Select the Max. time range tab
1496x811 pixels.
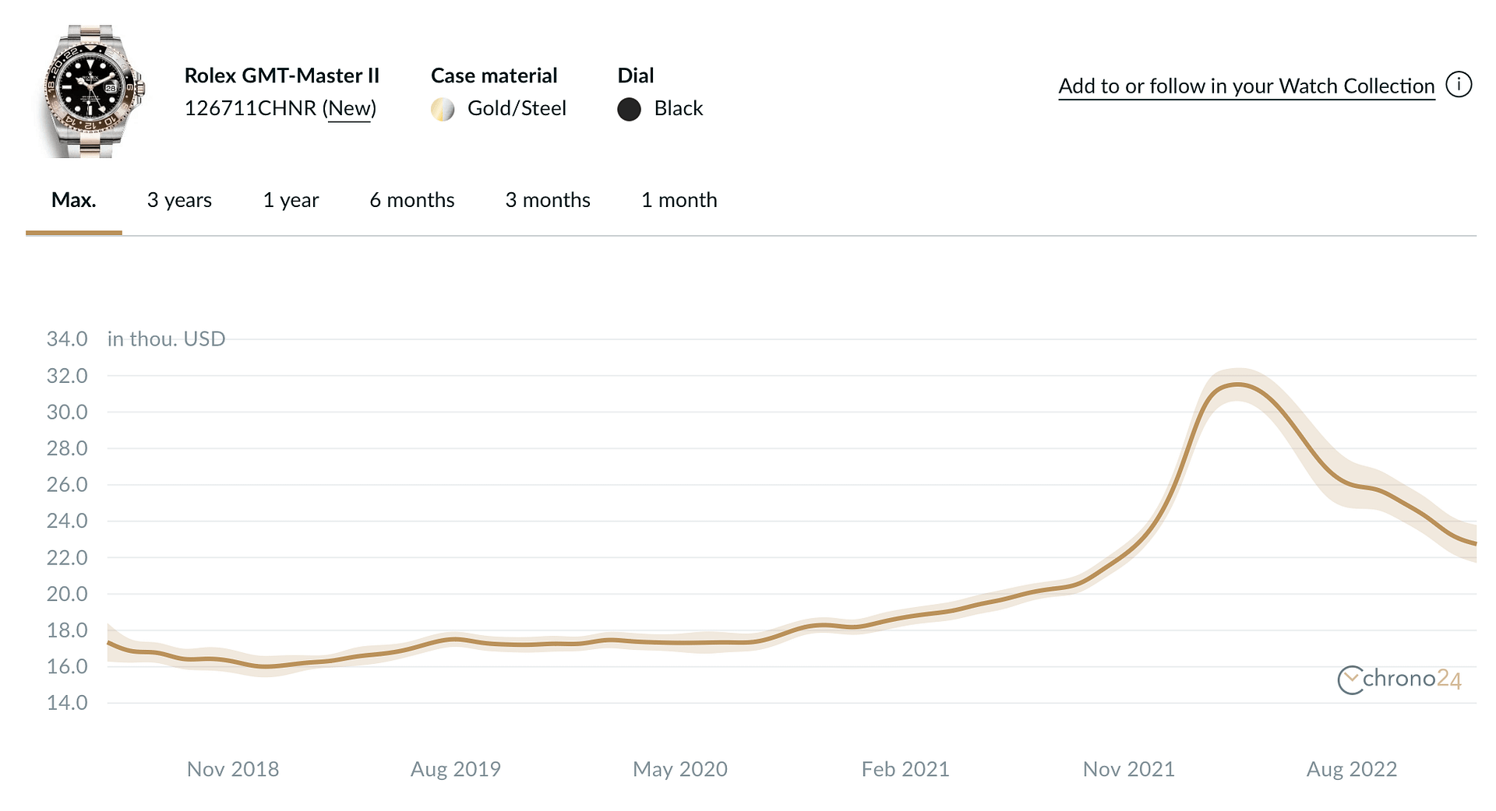pos(74,201)
